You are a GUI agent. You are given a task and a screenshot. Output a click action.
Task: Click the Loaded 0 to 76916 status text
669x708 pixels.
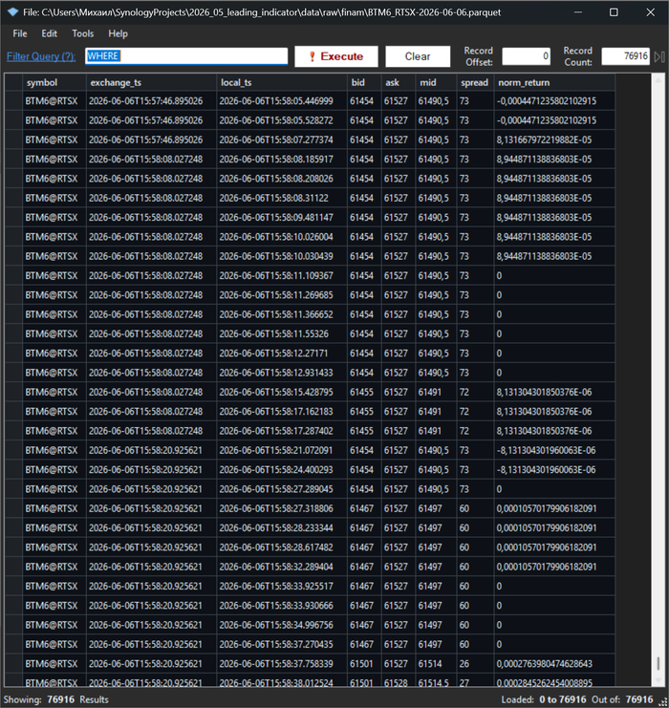click(x=544, y=699)
